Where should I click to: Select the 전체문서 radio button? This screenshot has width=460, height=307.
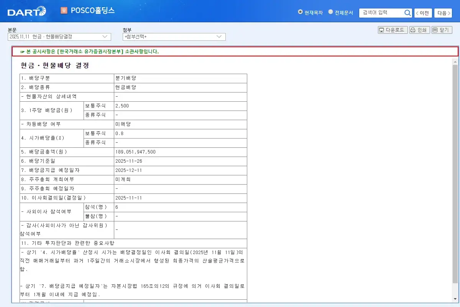point(330,12)
